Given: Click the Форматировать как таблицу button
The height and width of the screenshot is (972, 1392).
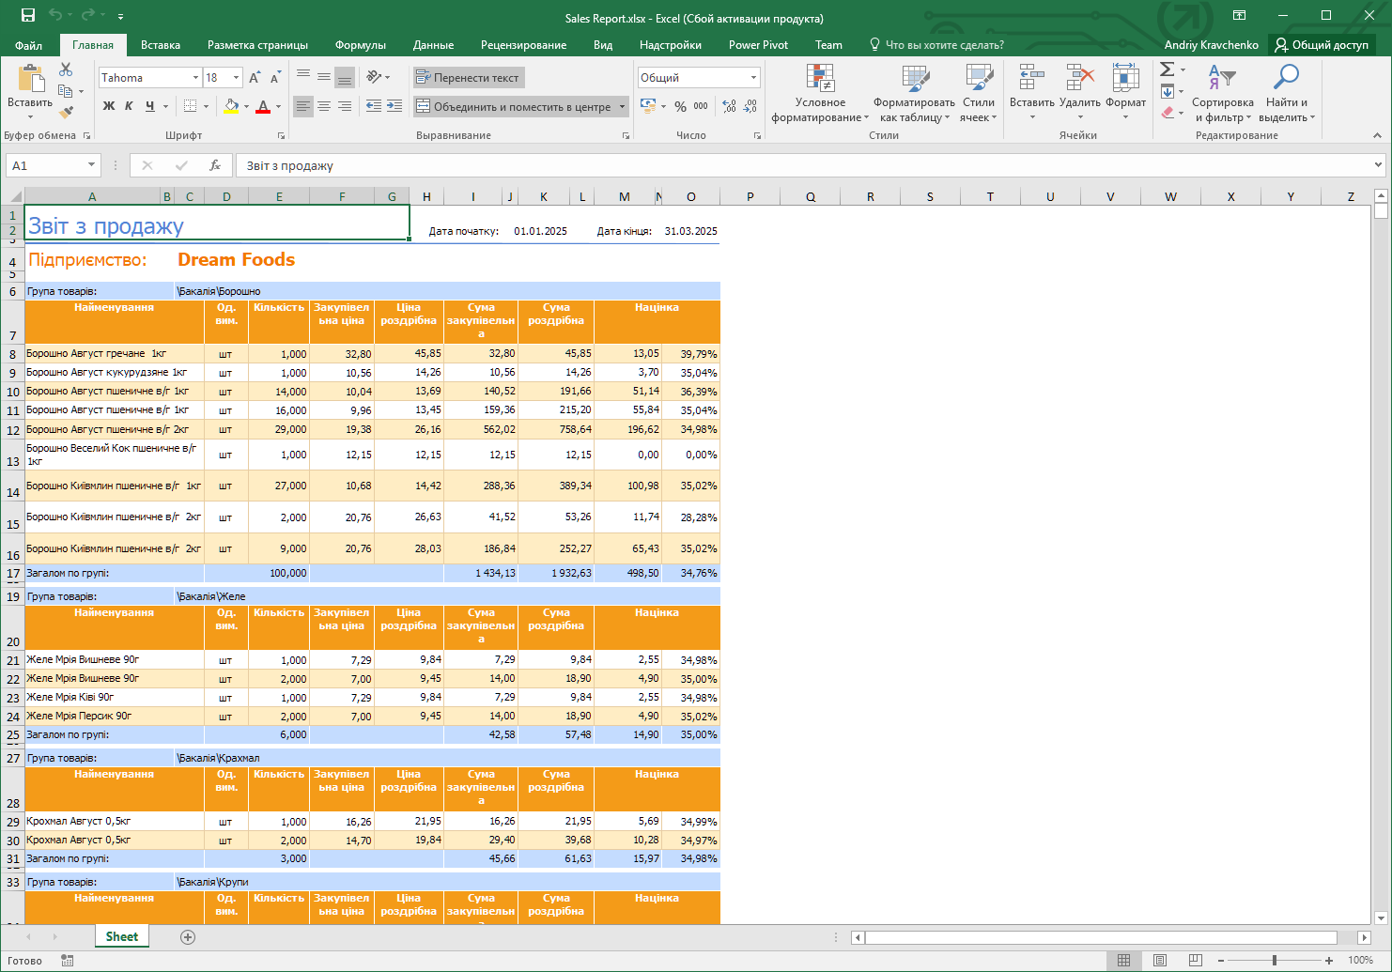Looking at the screenshot, I should pos(914,94).
